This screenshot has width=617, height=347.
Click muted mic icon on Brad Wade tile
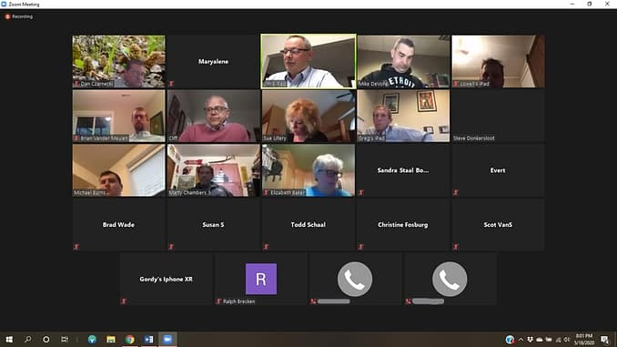click(76, 247)
